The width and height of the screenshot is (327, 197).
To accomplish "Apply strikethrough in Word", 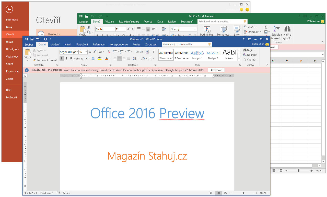I will pyautogui.click(x=78, y=59).
